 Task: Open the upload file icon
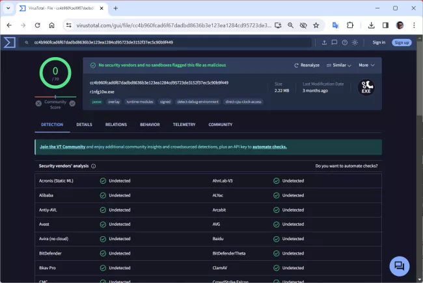pyautogui.click(x=324, y=42)
